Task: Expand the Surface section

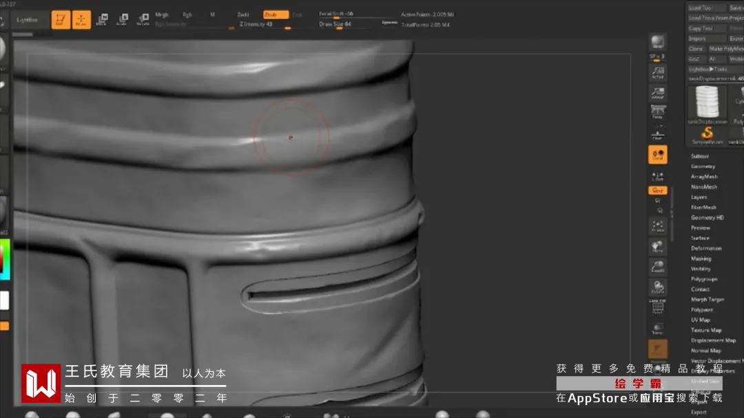Action: pyautogui.click(x=700, y=238)
